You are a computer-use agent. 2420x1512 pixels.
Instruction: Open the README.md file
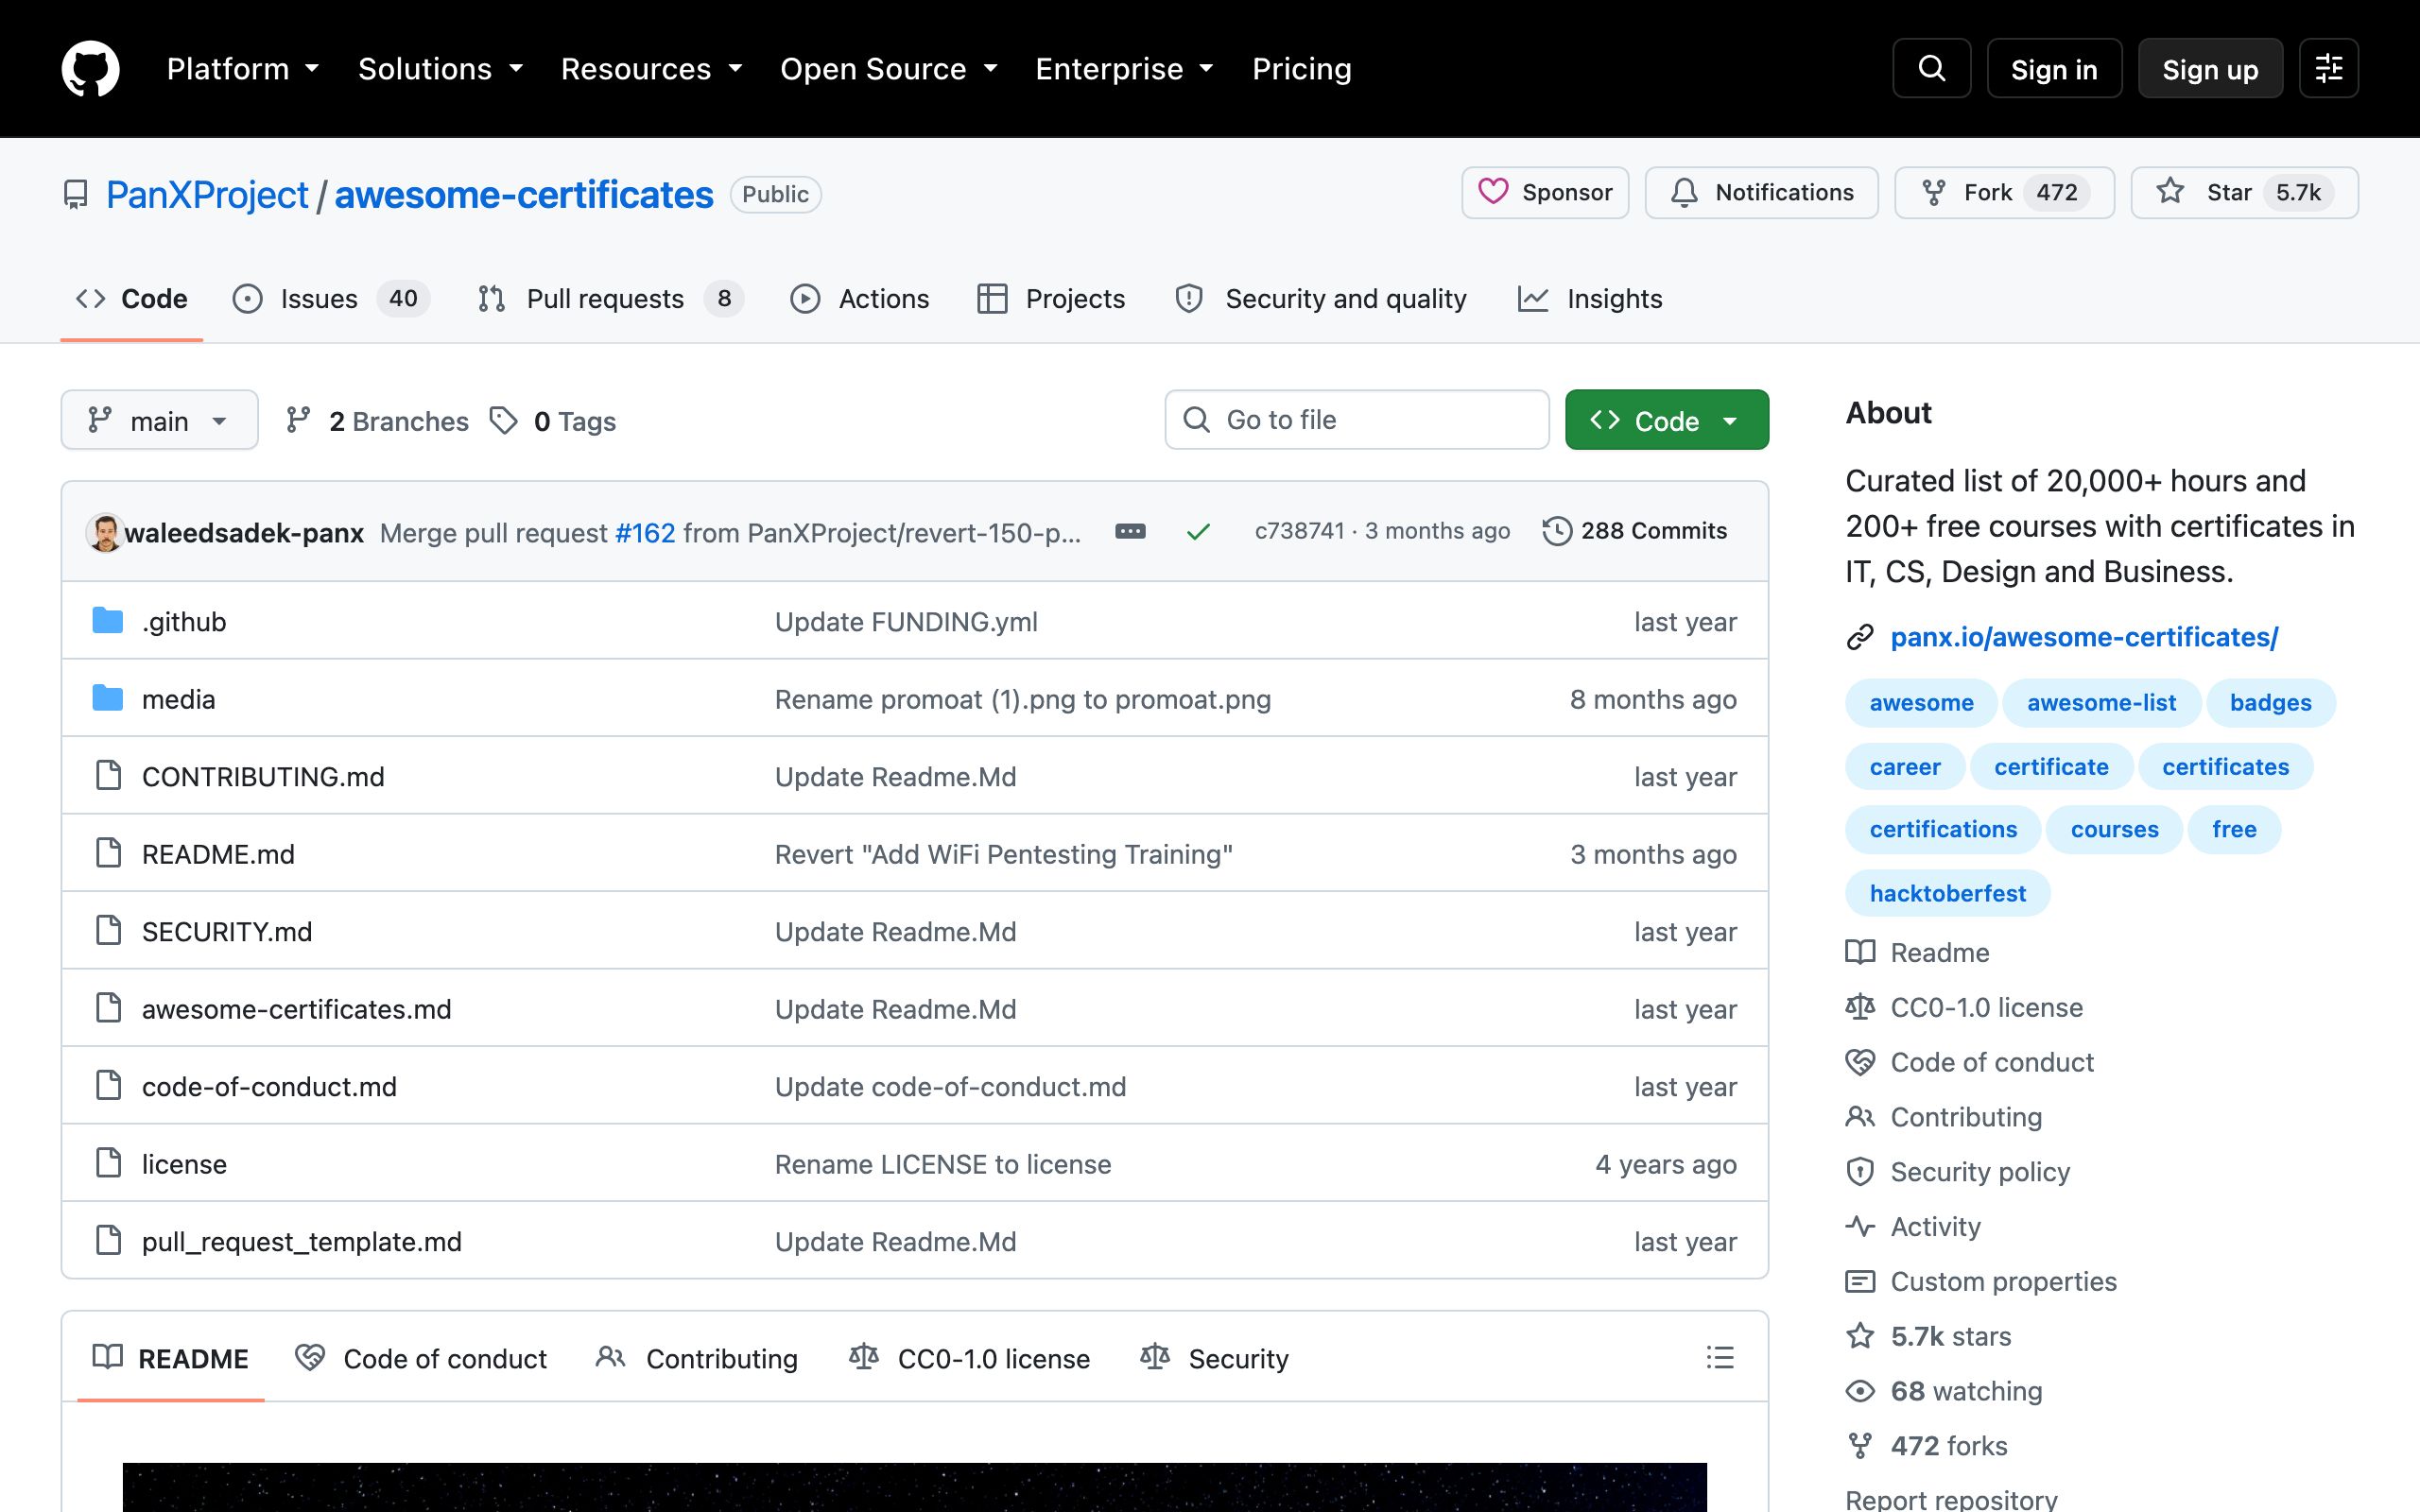coord(218,854)
